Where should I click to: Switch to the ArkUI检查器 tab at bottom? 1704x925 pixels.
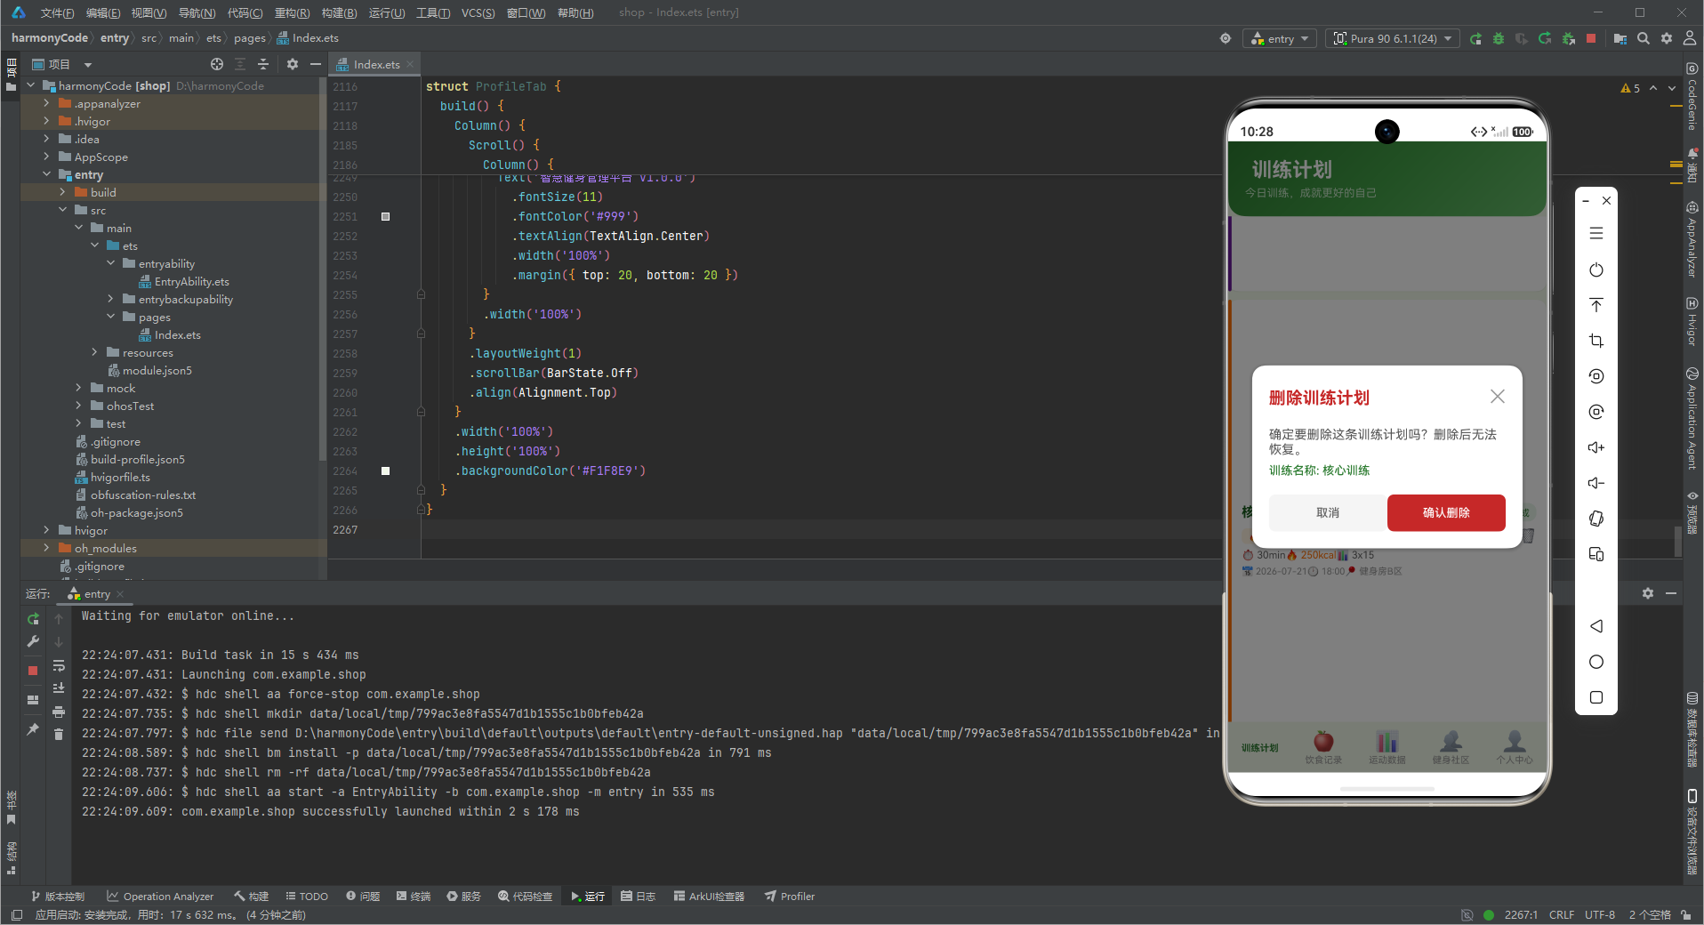tap(709, 896)
